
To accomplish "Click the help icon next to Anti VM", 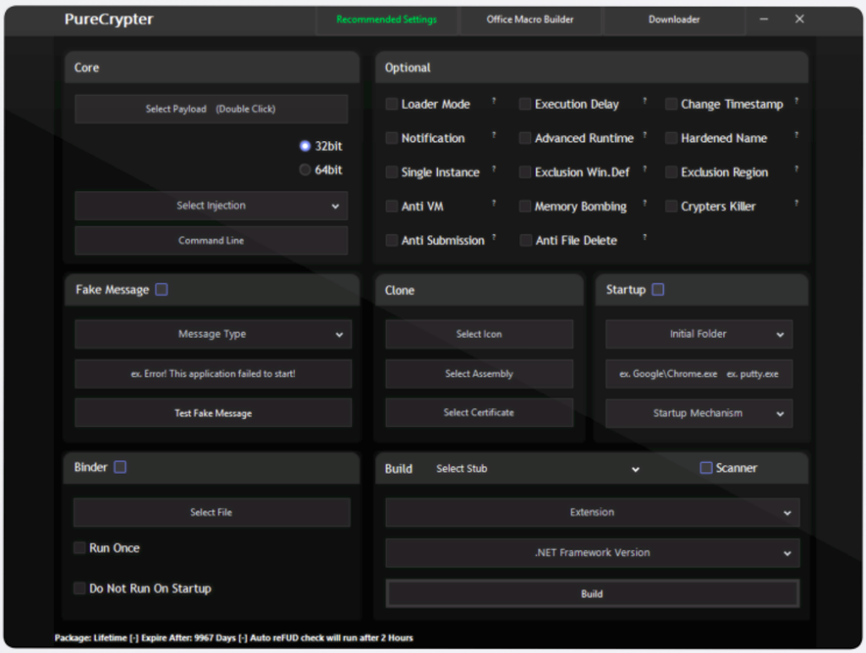I will 494,203.
